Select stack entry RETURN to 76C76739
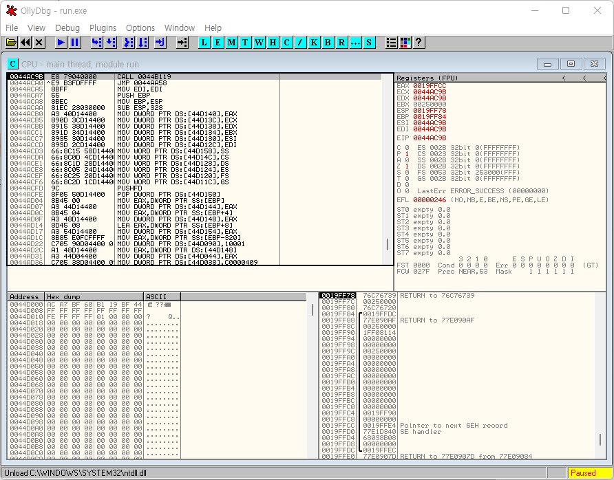The image size is (614, 480). click(x=456, y=295)
